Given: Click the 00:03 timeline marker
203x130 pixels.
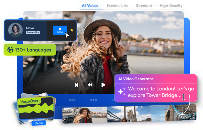Looking at the screenshot, I should [x=71, y=100].
